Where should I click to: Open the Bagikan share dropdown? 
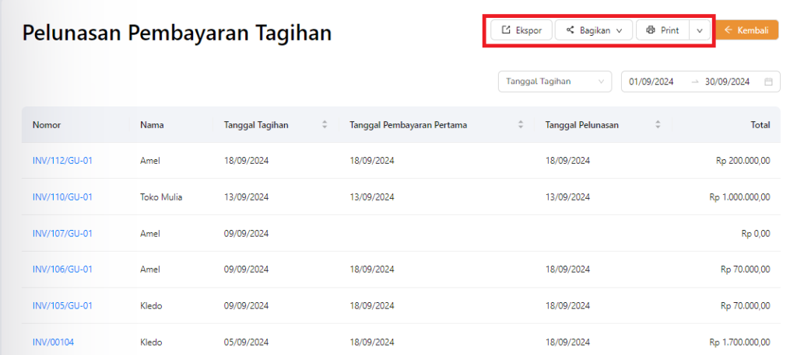pos(594,30)
